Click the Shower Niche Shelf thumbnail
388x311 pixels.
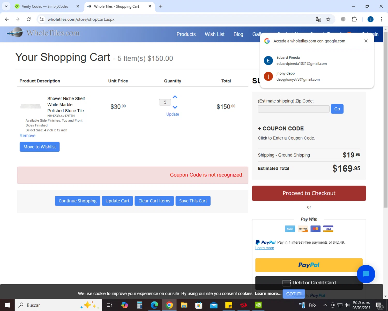click(x=31, y=106)
